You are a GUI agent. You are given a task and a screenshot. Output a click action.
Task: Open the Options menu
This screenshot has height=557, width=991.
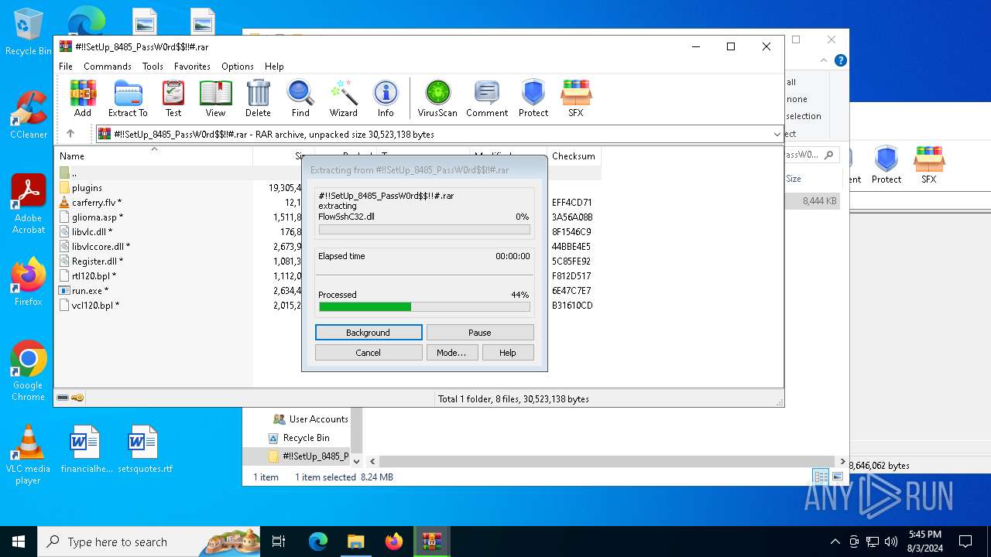pyautogui.click(x=238, y=67)
